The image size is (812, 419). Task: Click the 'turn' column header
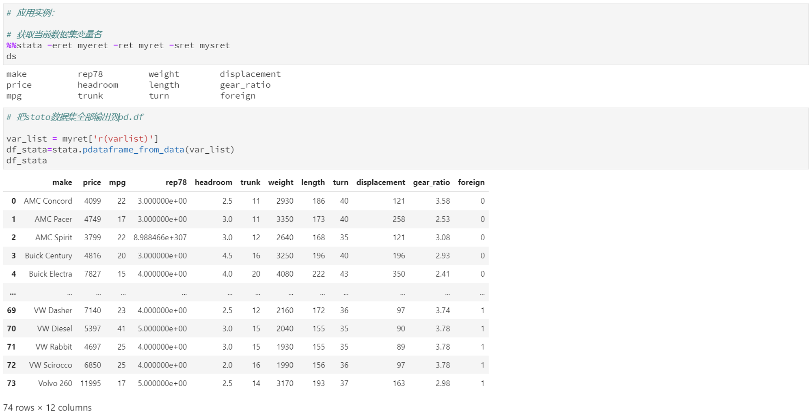[341, 183]
